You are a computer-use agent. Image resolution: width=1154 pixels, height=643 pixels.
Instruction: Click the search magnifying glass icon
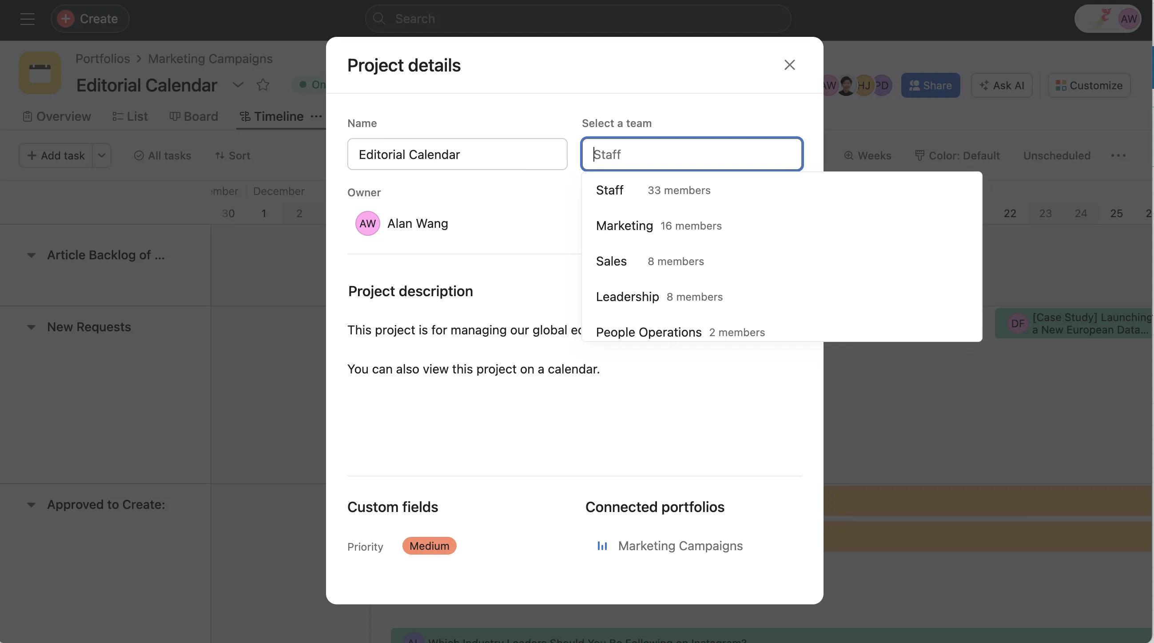tap(379, 18)
